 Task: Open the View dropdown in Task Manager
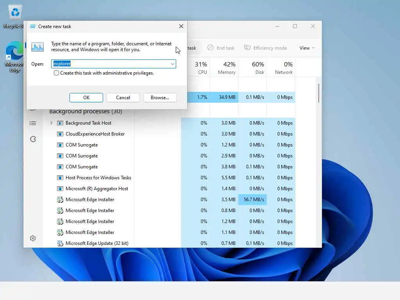(x=307, y=48)
